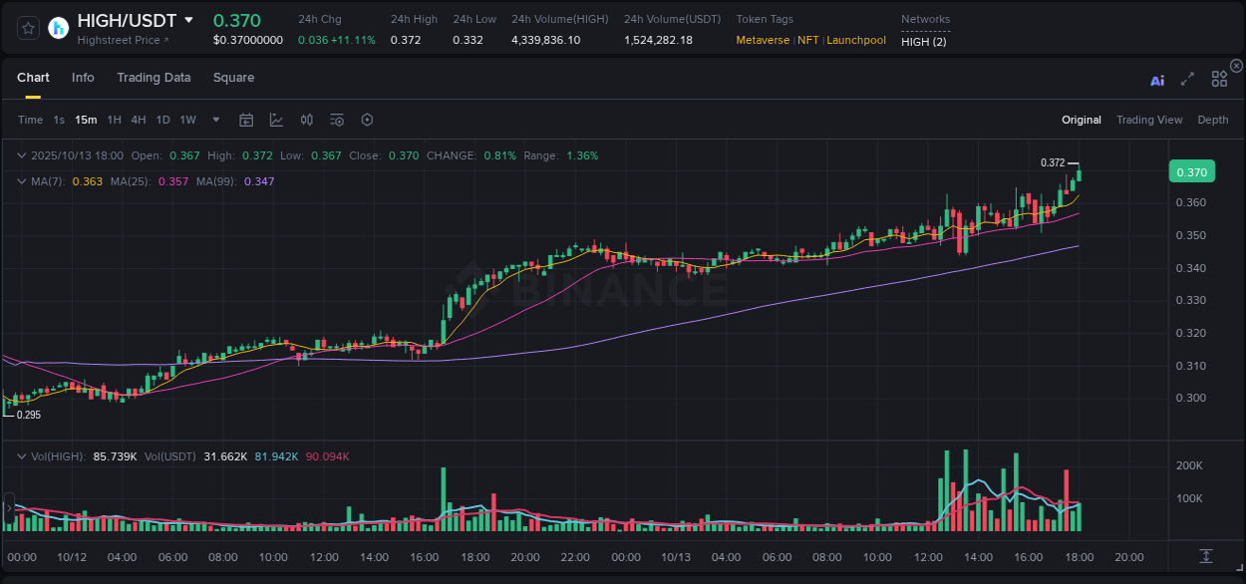Image resolution: width=1246 pixels, height=584 pixels.
Task: Collapse the MA indicator legend
Action: click(21, 181)
